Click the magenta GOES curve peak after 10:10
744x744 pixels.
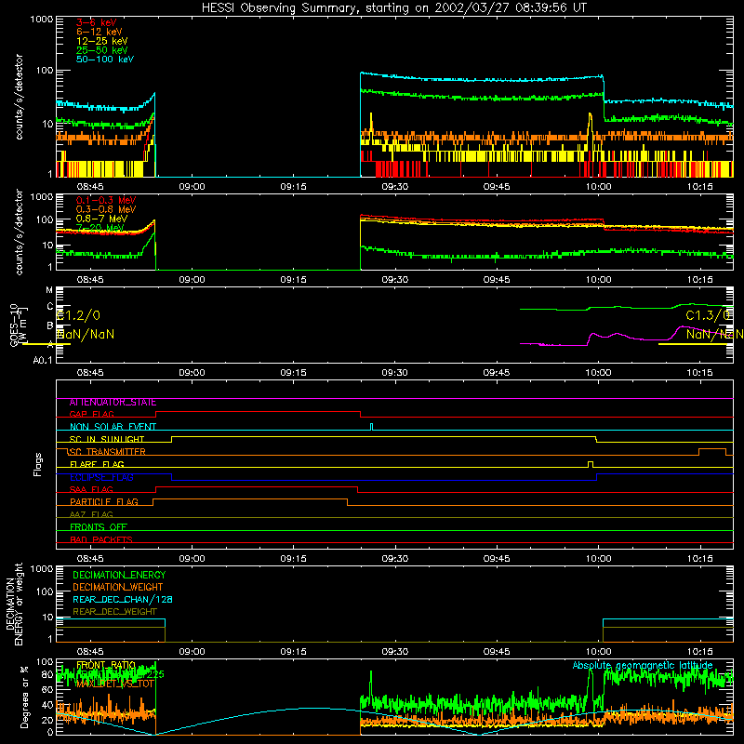pos(682,327)
